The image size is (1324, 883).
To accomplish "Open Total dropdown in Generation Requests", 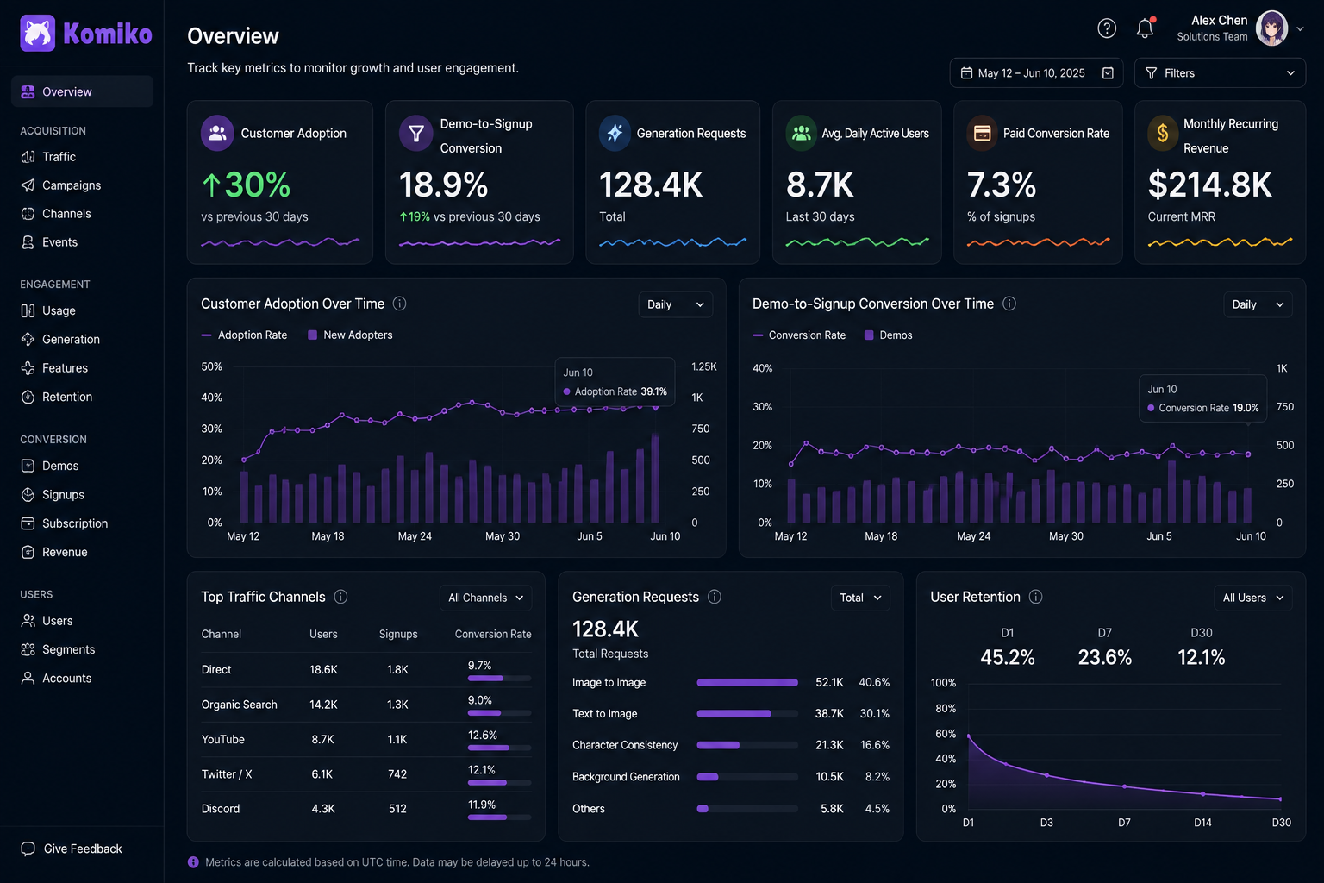I will 860,598.
